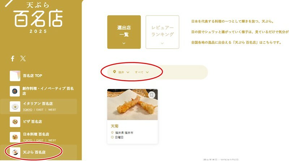Expand the すべて area filter dropdown

pos(142,72)
